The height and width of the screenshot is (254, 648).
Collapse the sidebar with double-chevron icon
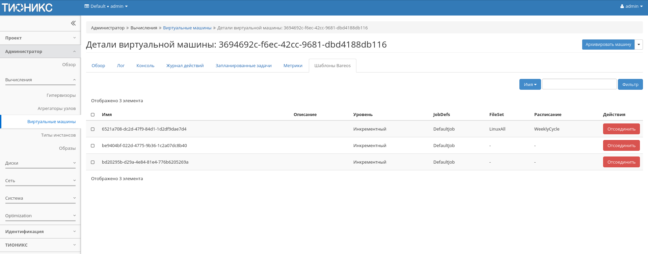pyautogui.click(x=73, y=23)
